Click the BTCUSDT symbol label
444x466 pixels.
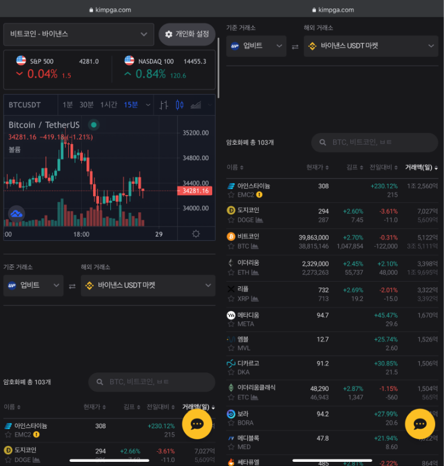24,105
